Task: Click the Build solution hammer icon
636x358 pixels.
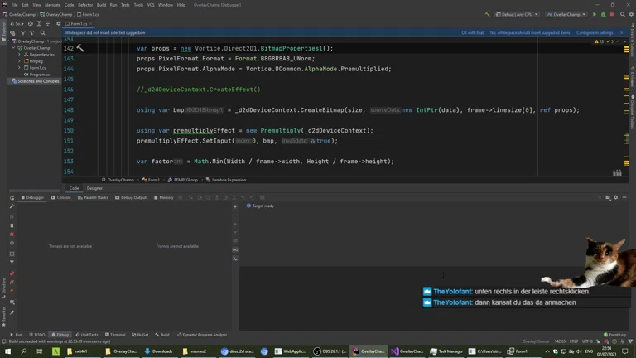Action: pyautogui.click(x=487, y=14)
